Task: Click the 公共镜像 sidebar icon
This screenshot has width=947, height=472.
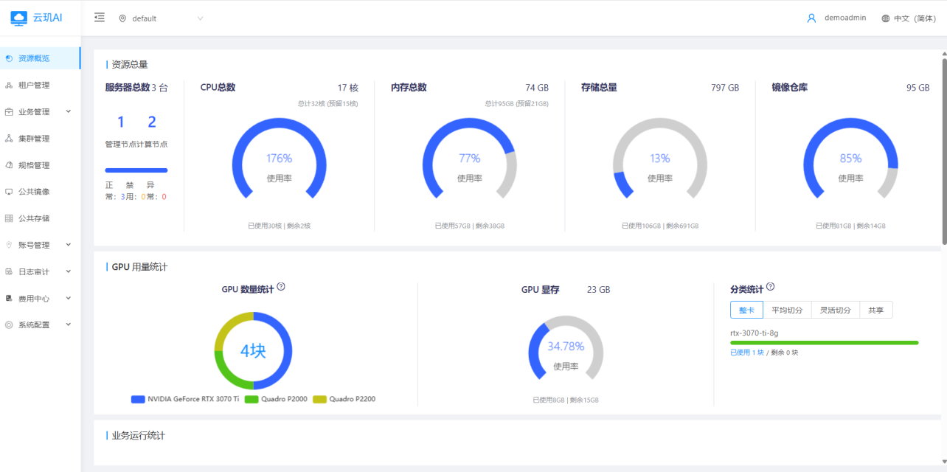Action: 9,192
